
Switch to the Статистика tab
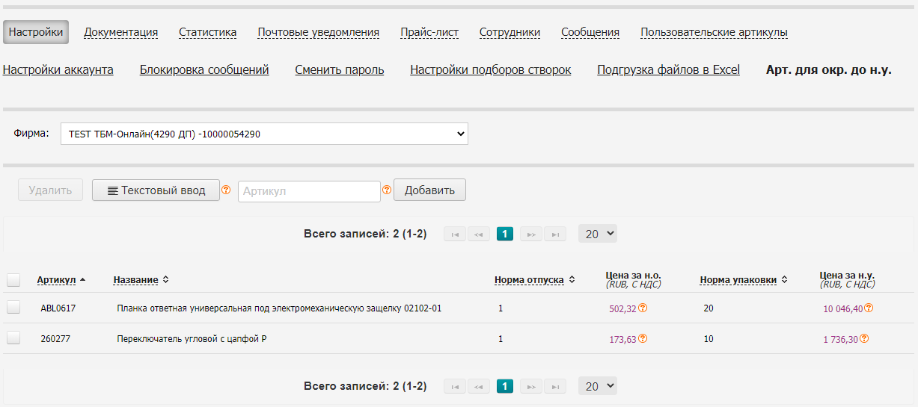[x=207, y=32]
